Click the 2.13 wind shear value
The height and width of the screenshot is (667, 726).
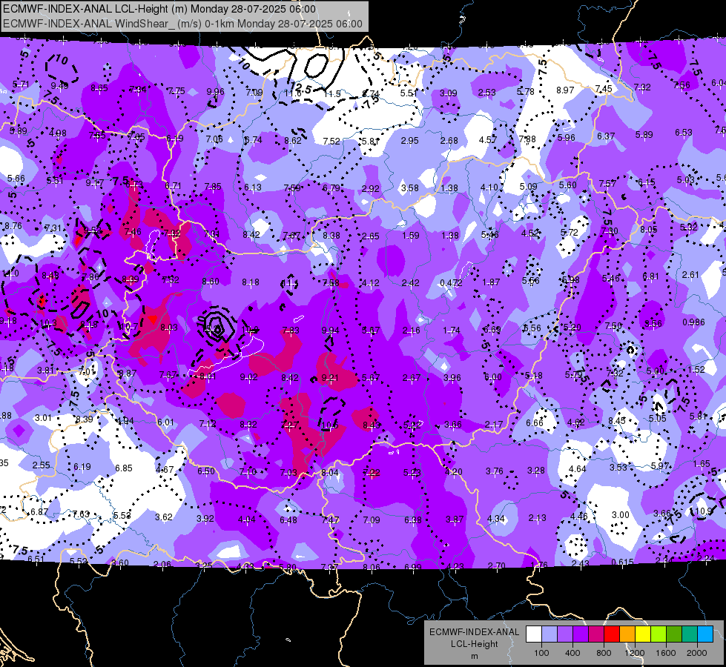point(538,518)
